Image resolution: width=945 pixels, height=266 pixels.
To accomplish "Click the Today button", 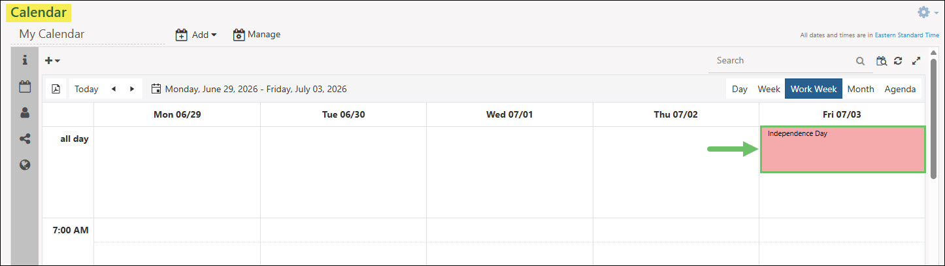I will pyautogui.click(x=86, y=89).
